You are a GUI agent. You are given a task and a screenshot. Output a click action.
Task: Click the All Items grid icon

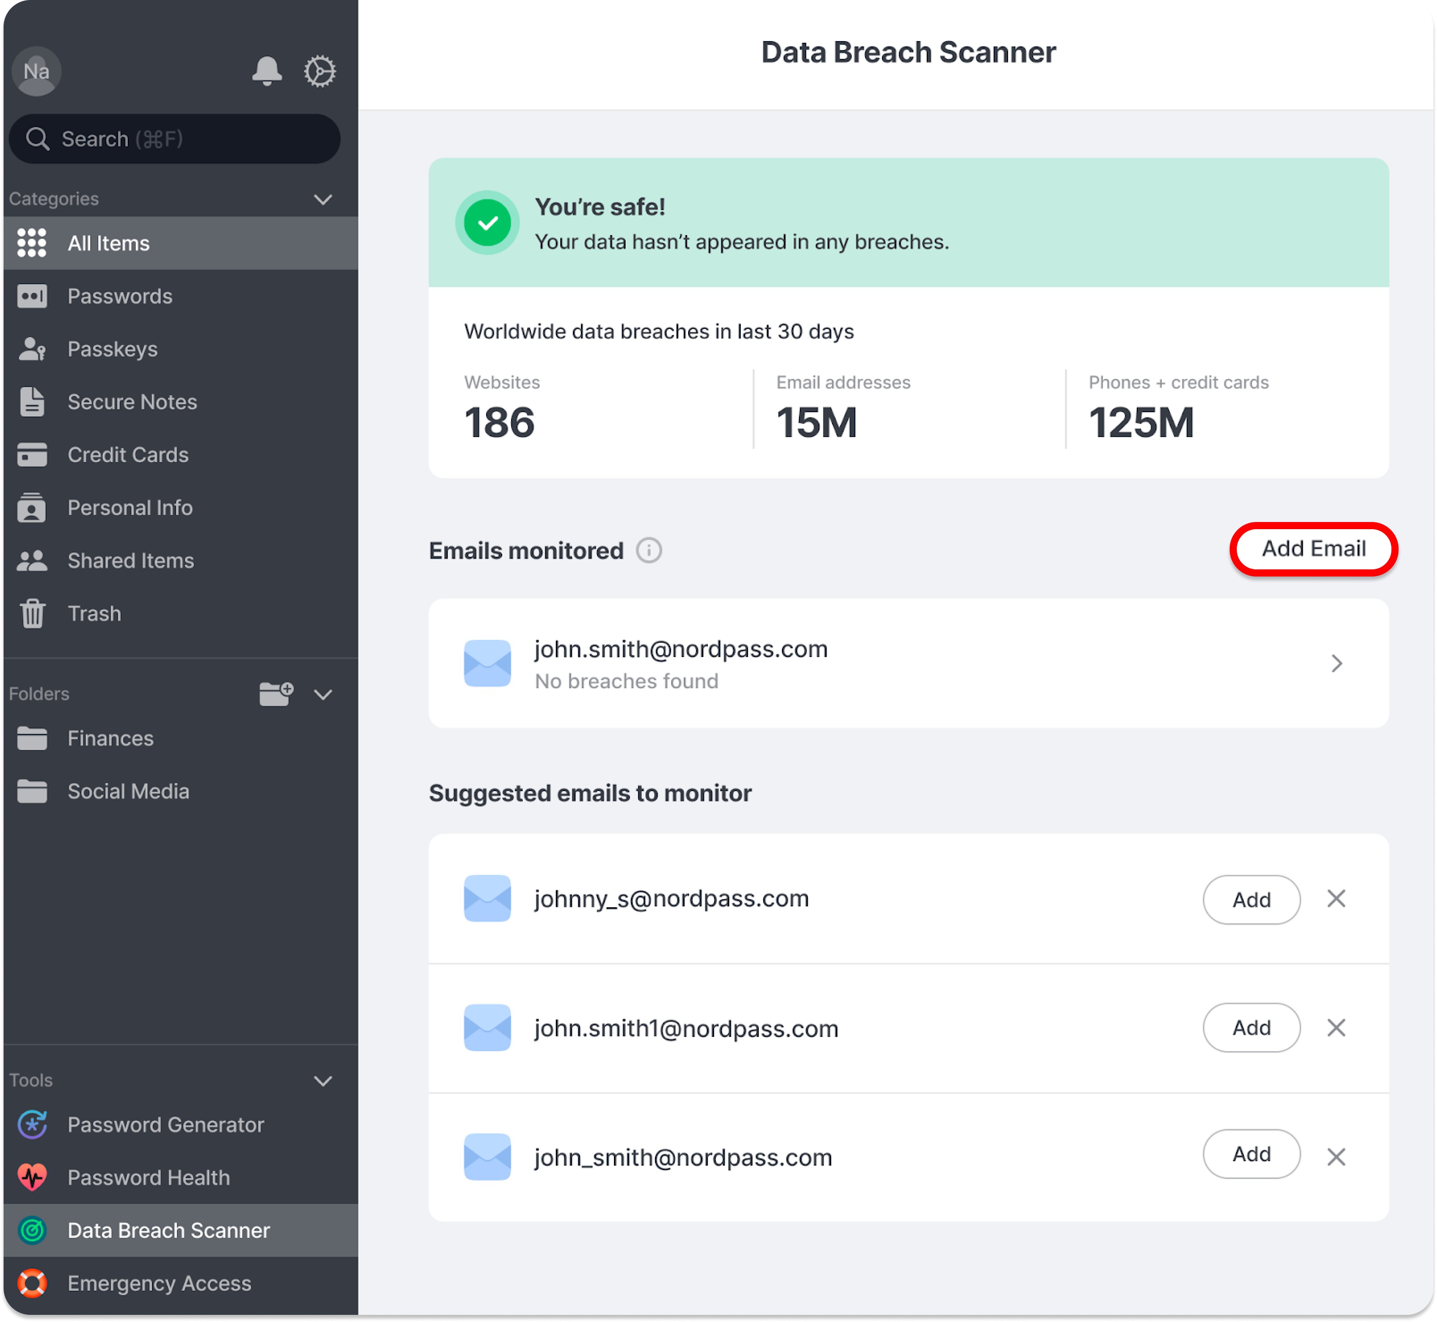pos(32,243)
